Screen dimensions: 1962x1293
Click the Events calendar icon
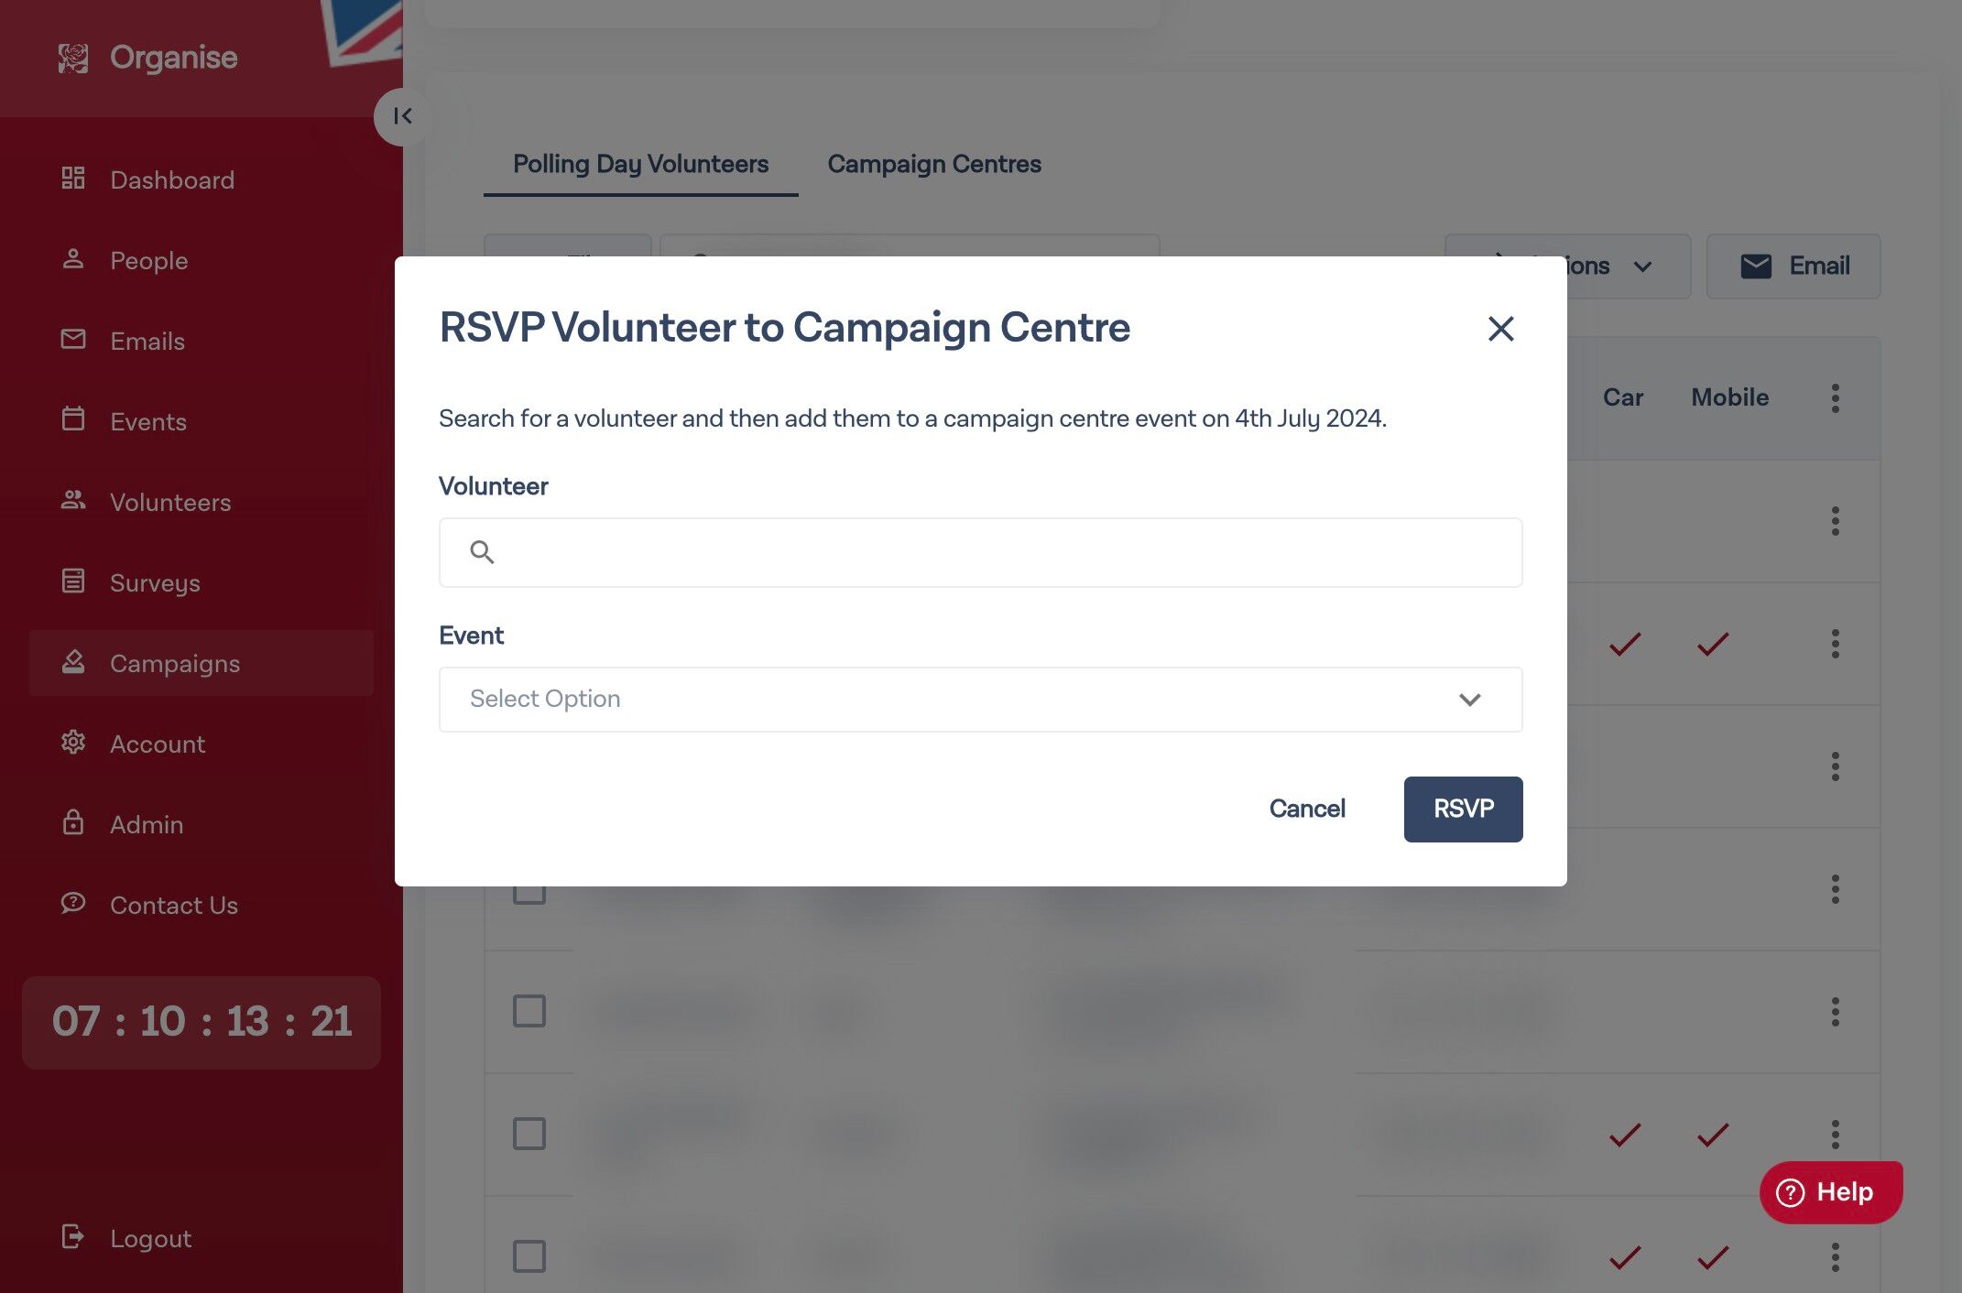coord(73,419)
